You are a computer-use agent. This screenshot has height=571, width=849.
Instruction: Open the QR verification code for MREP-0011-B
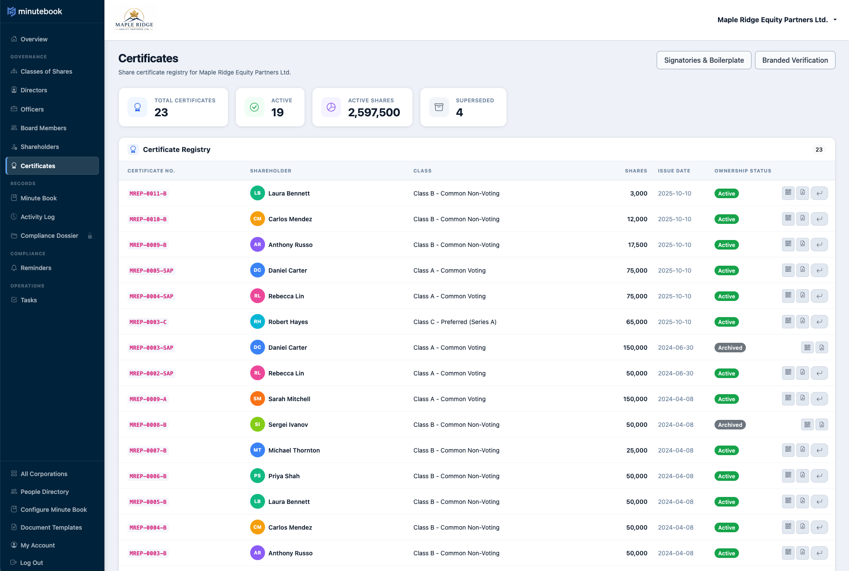click(788, 193)
